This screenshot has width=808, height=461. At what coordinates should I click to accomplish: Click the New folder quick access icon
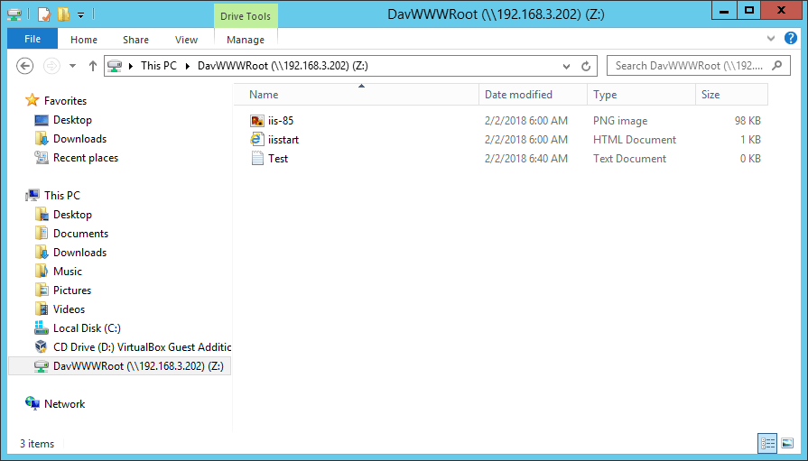pos(63,14)
